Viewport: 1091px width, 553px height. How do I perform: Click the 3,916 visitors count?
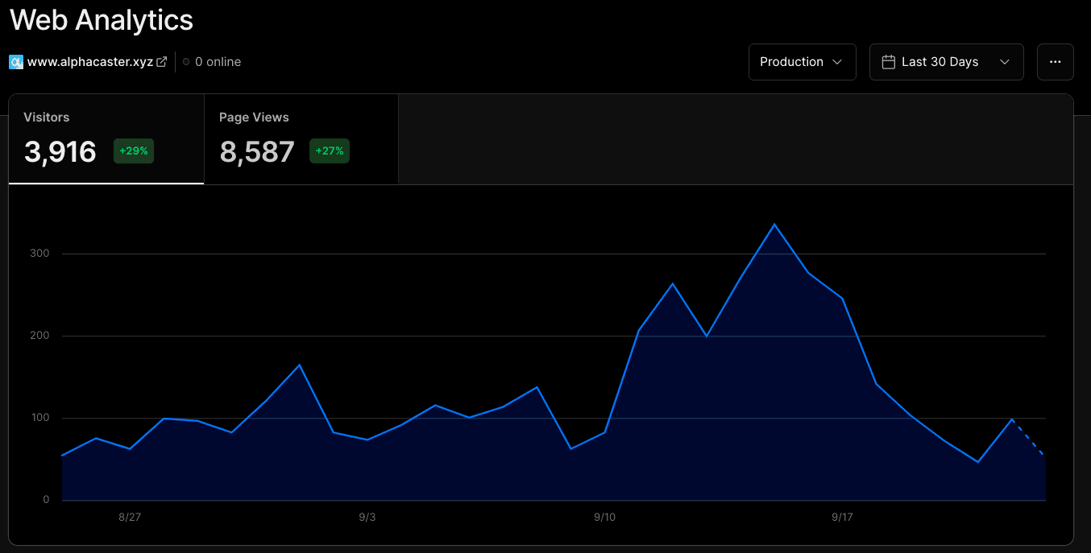(60, 151)
